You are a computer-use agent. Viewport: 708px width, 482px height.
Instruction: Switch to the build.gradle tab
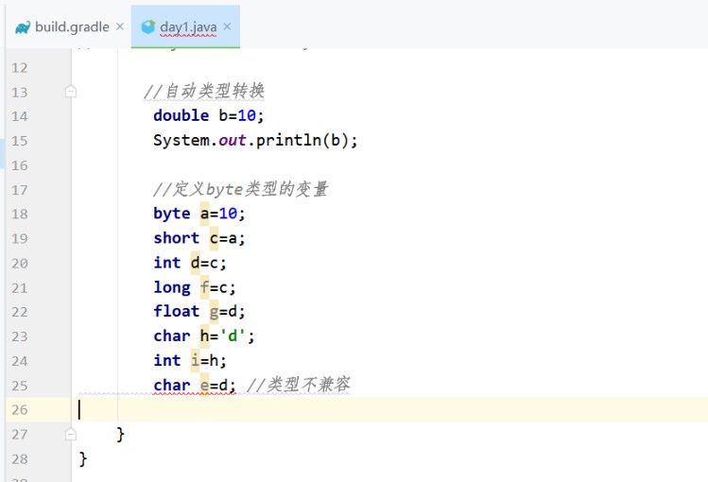69,27
